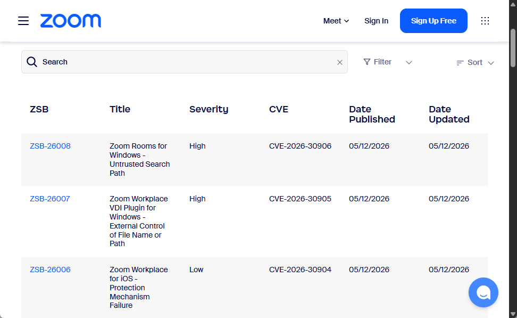Open the apps grid icon
The width and height of the screenshot is (517, 318).
pos(485,21)
